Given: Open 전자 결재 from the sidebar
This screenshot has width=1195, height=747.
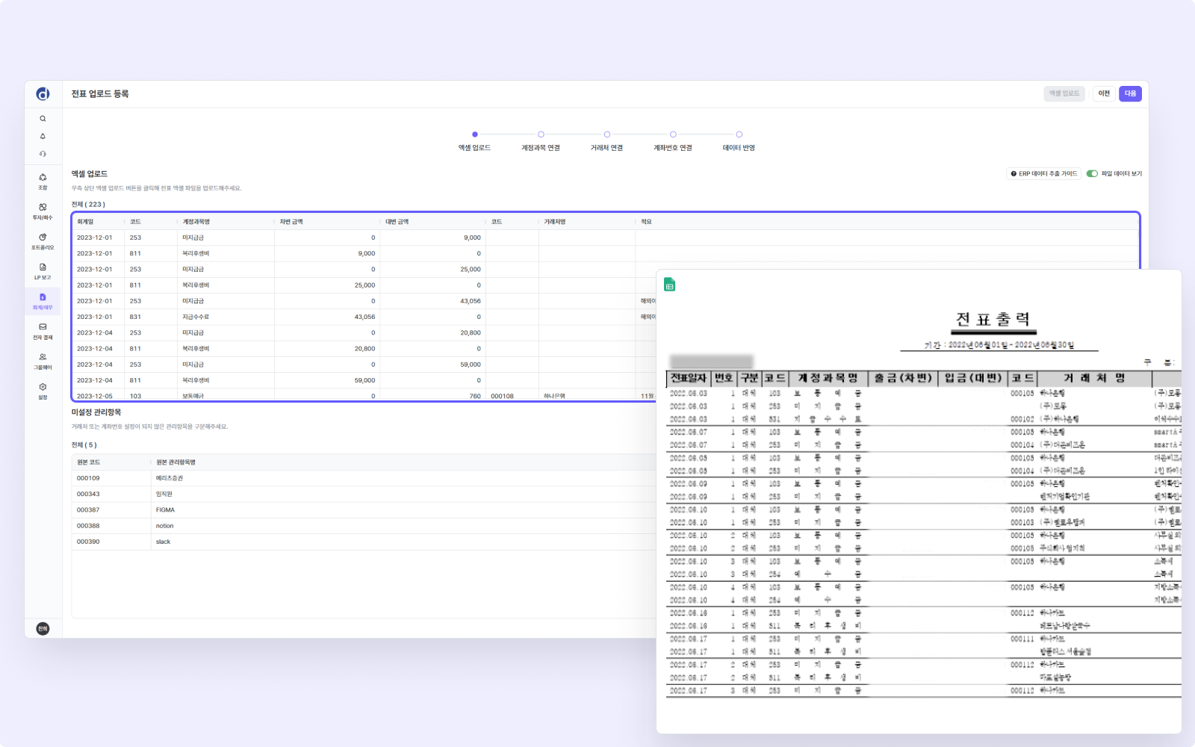Looking at the screenshot, I should coord(43,331).
